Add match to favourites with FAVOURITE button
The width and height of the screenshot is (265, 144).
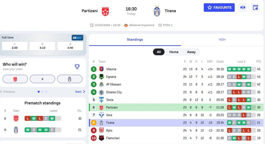coord(219,8)
